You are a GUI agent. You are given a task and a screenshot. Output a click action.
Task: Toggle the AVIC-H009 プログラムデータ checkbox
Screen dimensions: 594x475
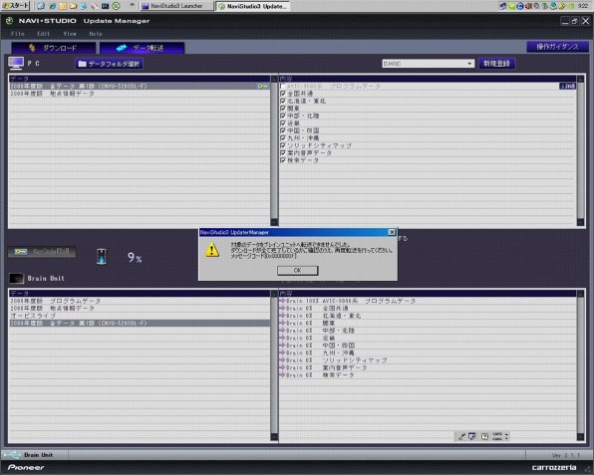(x=283, y=87)
